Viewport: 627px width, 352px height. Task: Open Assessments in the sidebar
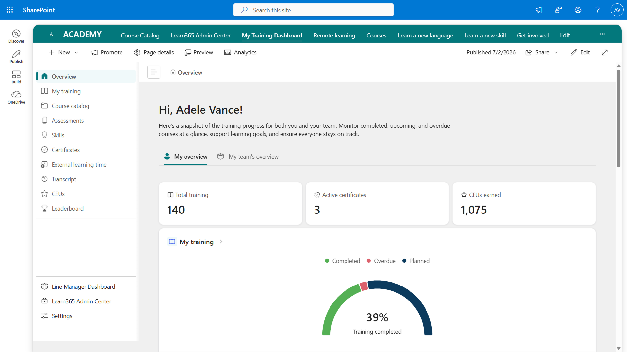click(86, 120)
